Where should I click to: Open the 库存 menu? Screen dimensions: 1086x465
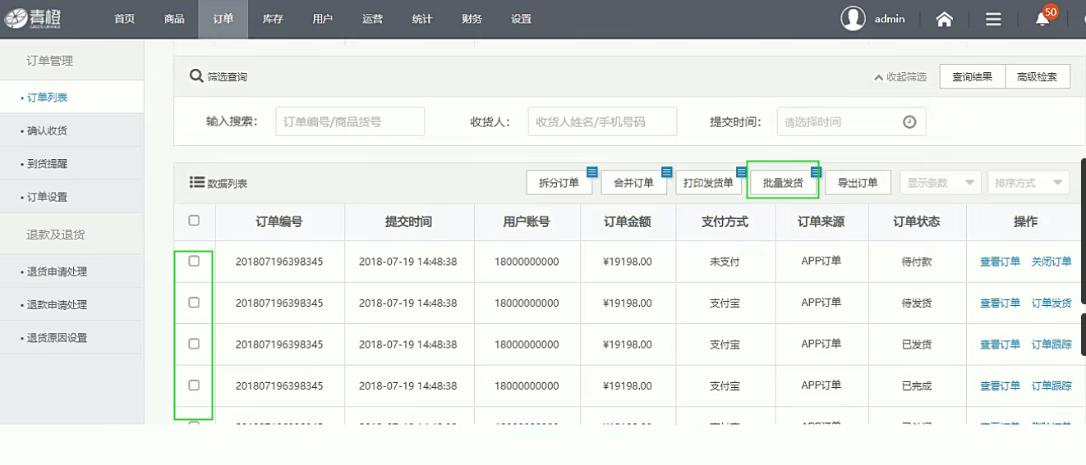pos(273,19)
